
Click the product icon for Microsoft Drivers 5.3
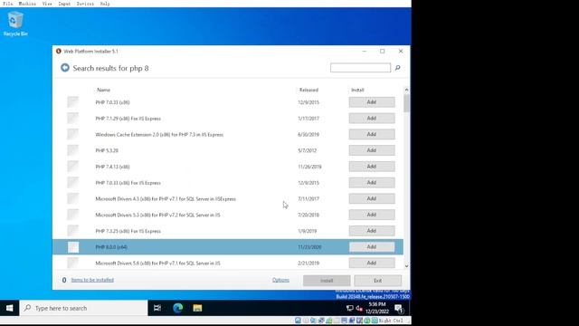[73, 215]
